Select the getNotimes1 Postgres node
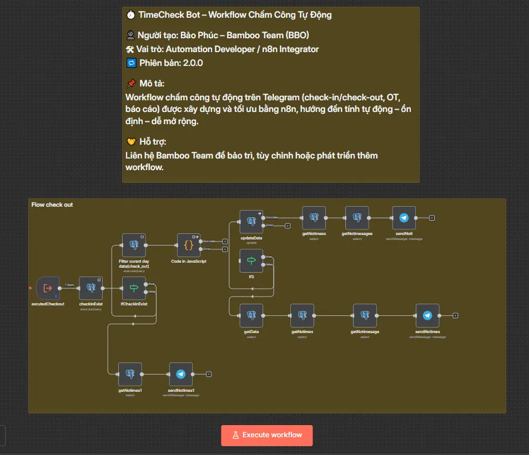This screenshot has height=455, width=529. pos(130,374)
